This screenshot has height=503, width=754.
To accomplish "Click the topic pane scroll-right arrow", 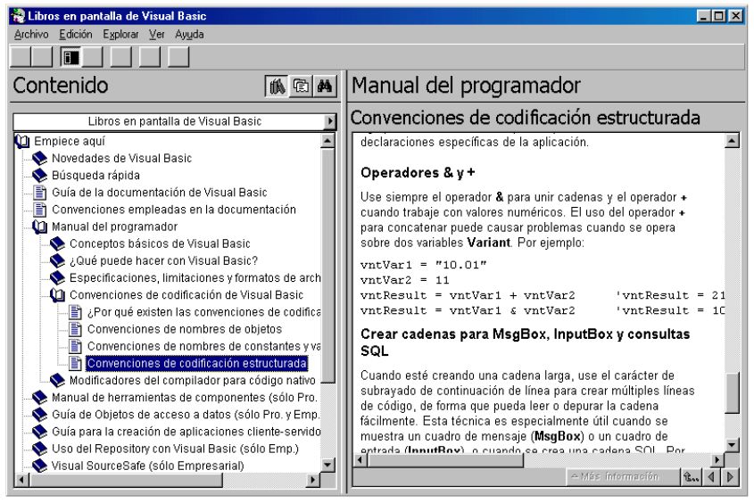I will 717,460.
